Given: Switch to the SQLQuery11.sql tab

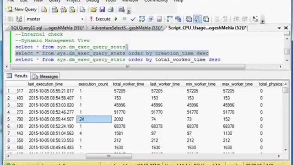Looking at the screenshot, I should coord(48,28).
